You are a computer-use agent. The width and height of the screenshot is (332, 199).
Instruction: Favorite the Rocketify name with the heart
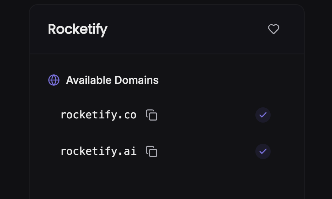[x=273, y=29]
